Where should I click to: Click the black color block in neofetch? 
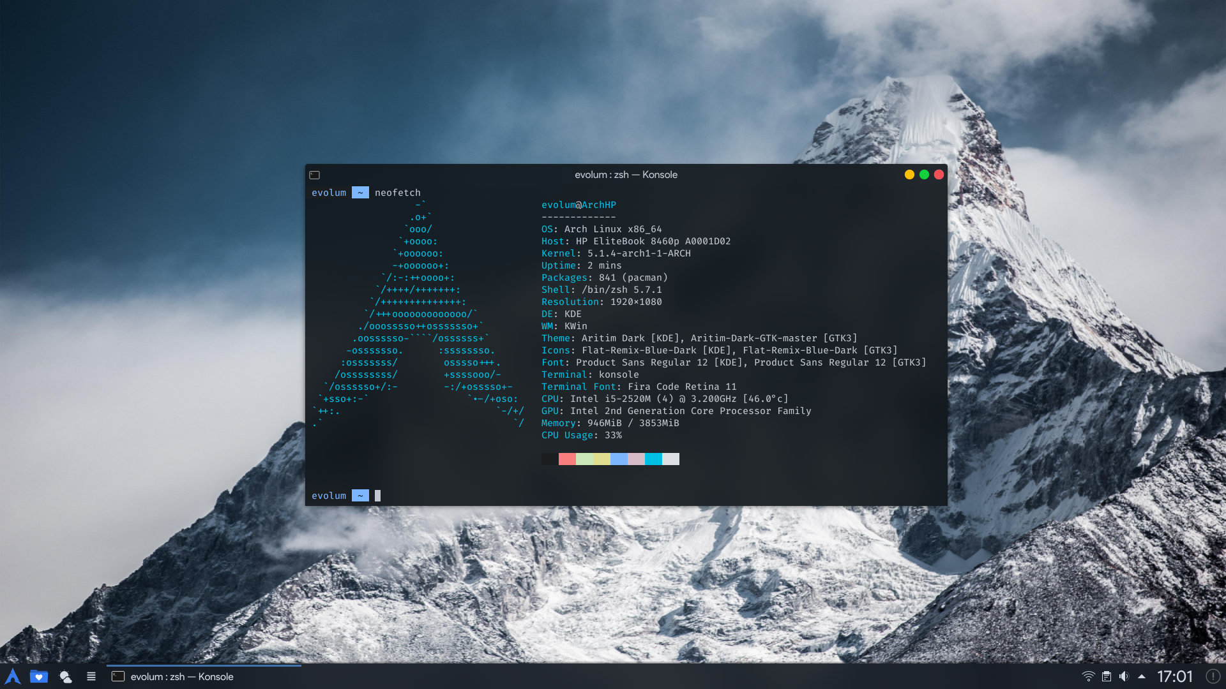coord(550,459)
